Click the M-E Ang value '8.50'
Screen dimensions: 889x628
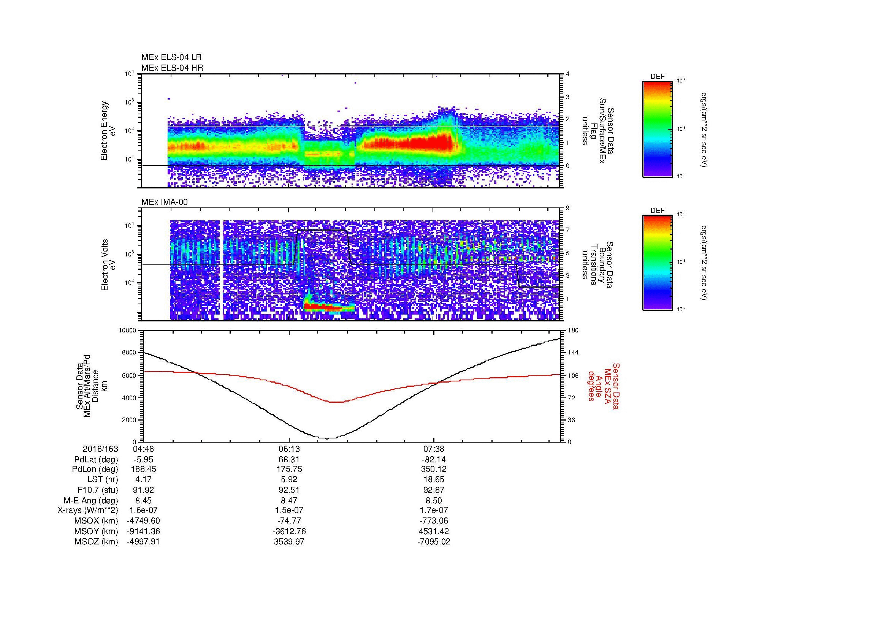434,500
